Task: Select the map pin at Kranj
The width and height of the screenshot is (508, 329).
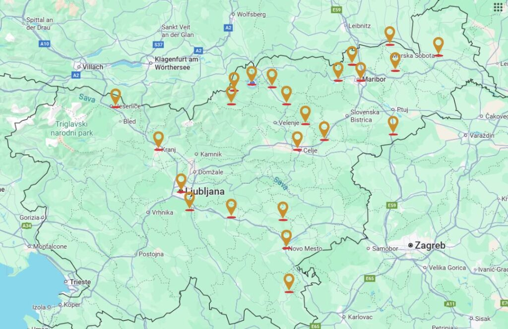Action: pyautogui.click(x=158, y=141)
